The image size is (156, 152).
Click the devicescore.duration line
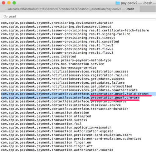[57, 23]
